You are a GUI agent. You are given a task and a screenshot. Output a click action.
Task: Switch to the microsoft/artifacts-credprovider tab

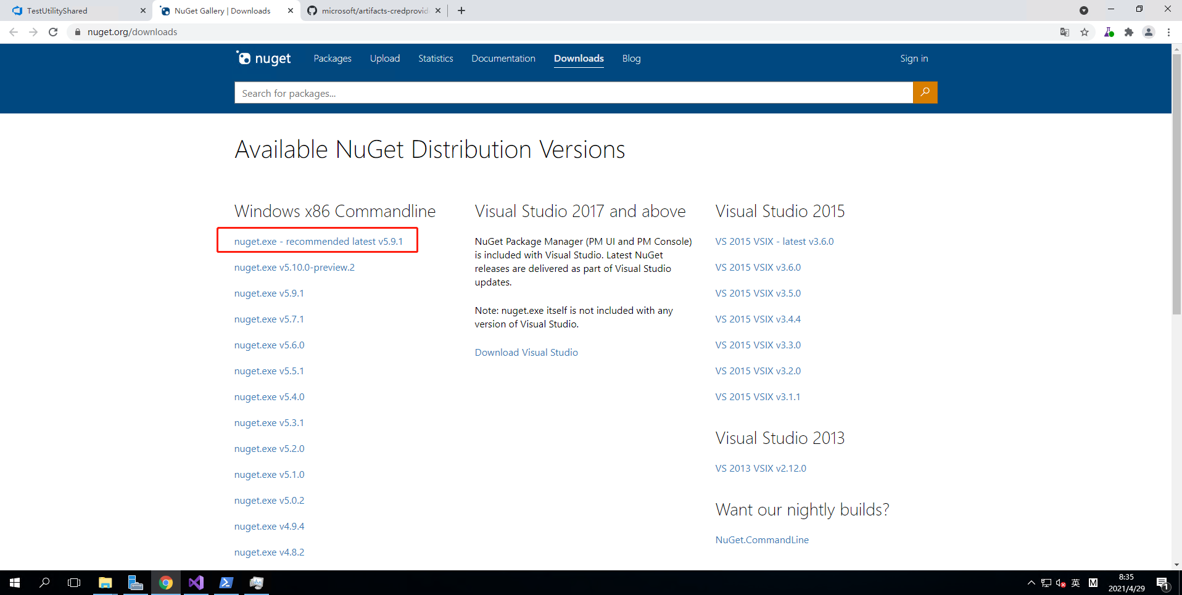pyautogui.click(x=374, y=10)
